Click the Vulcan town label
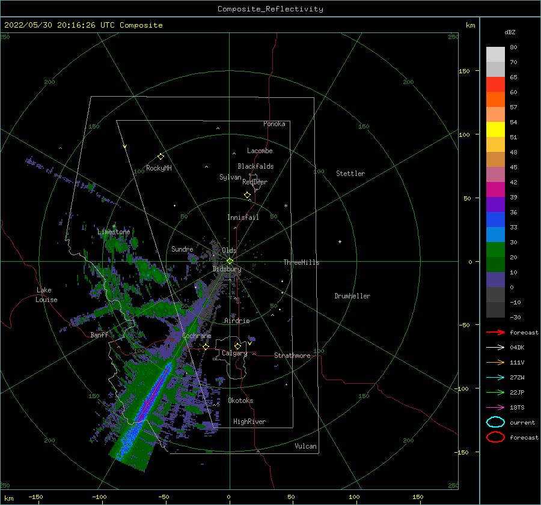The width and height of the screenshot is (541, 505). coord(306,446)
